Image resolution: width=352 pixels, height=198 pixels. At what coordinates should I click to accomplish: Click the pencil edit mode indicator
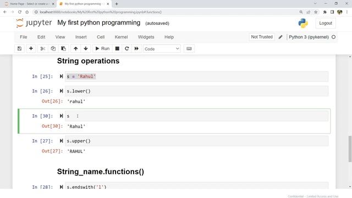pyautogui.click(x=280, y=37)
